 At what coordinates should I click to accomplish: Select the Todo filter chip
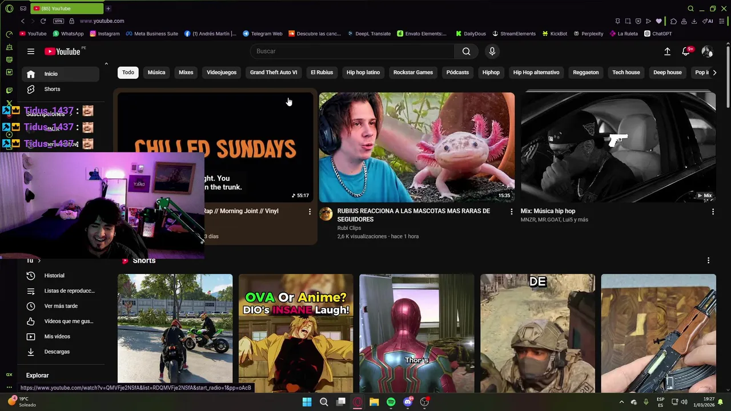click(128, 72)
